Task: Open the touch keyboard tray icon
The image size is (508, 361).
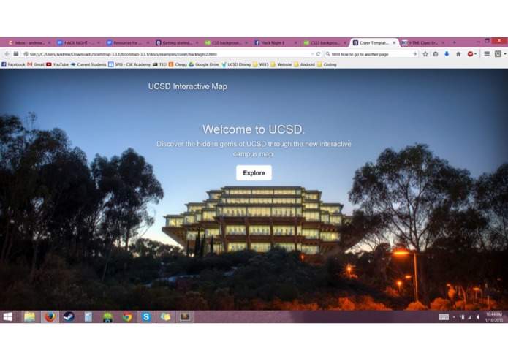Action: [x=443, y=317]
